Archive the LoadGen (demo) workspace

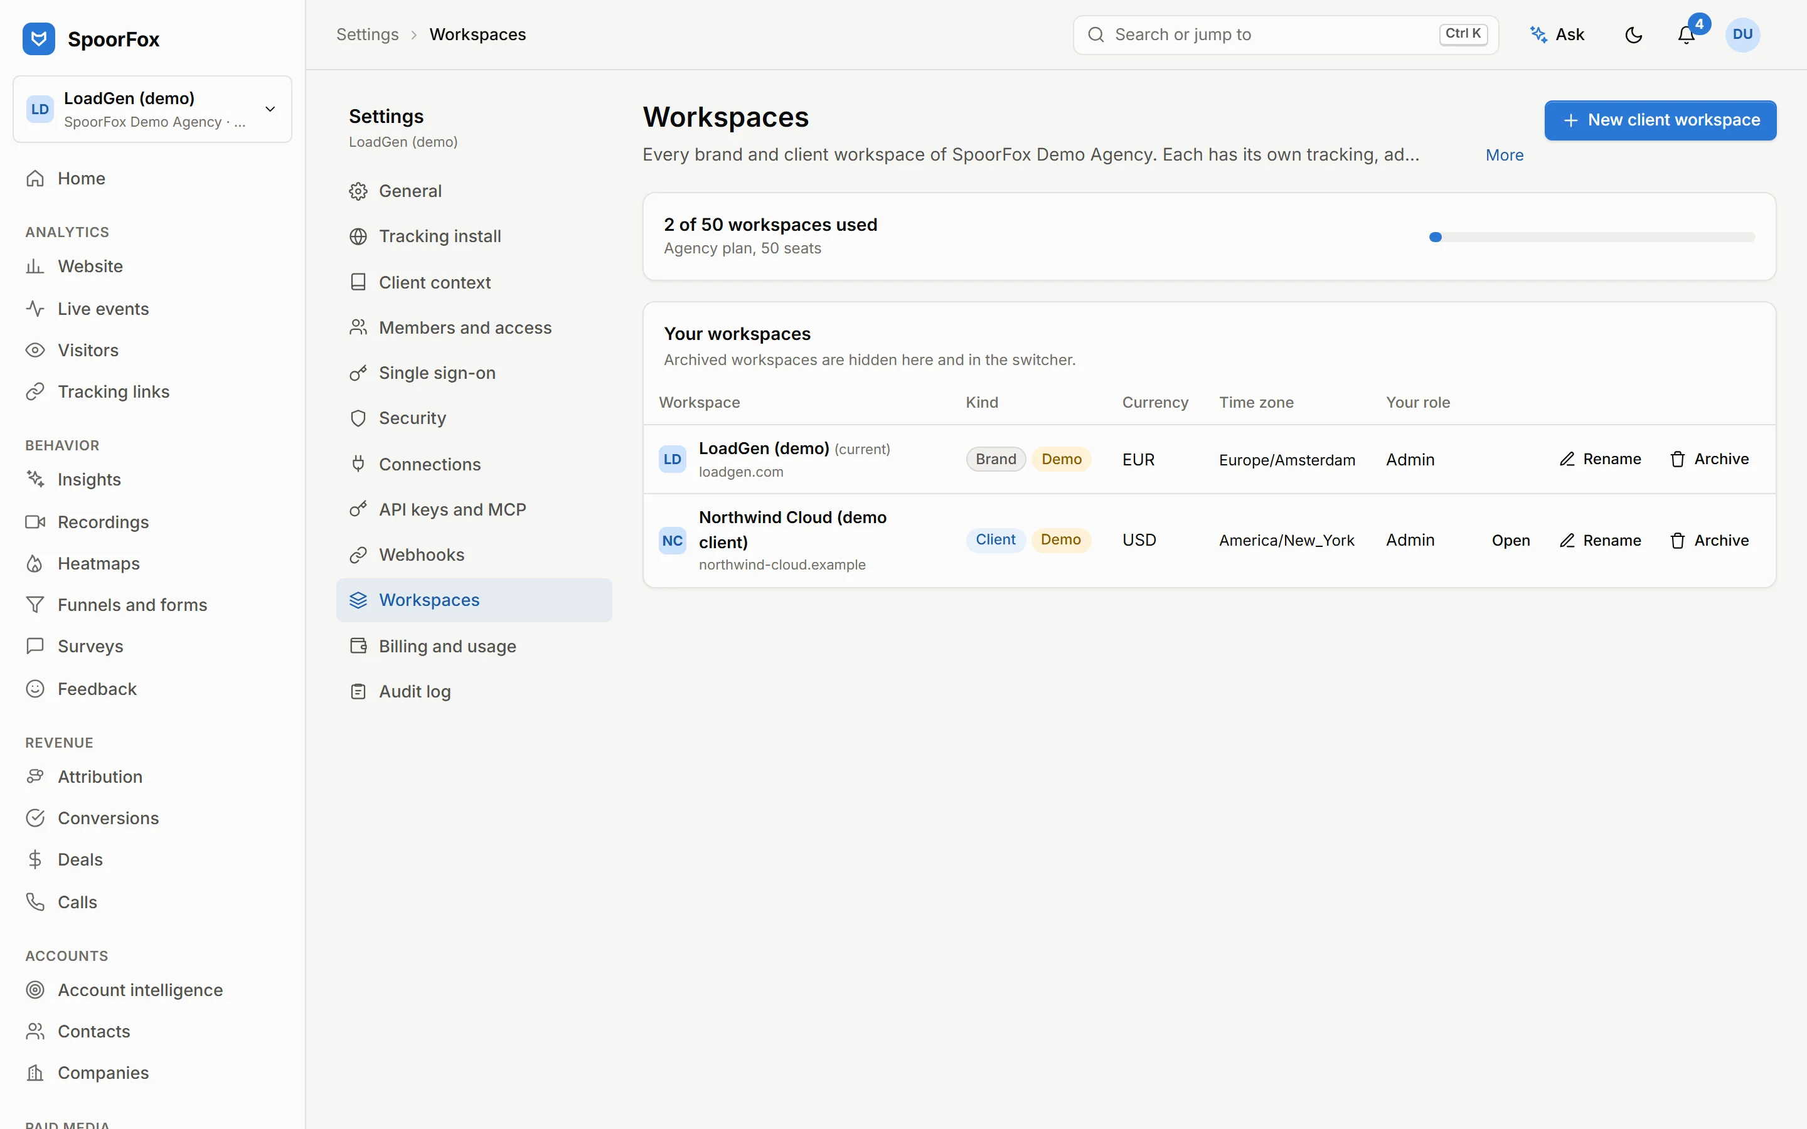[1709, 459]
